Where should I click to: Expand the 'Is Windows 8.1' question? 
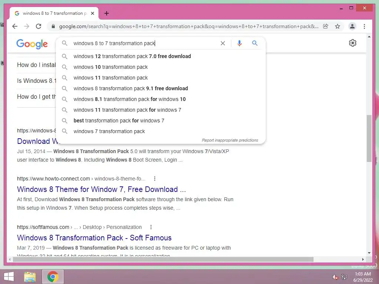coord(36,81)
